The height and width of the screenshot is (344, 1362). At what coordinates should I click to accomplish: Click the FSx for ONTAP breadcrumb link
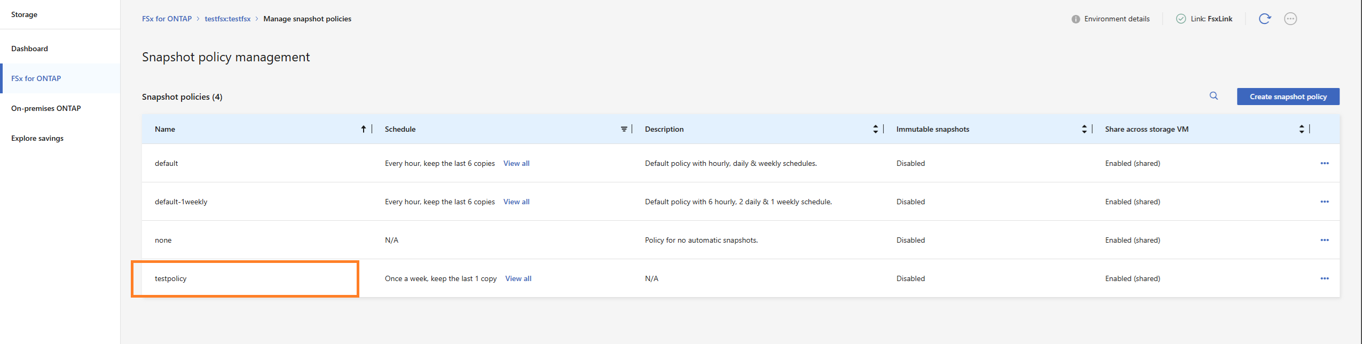167,19
